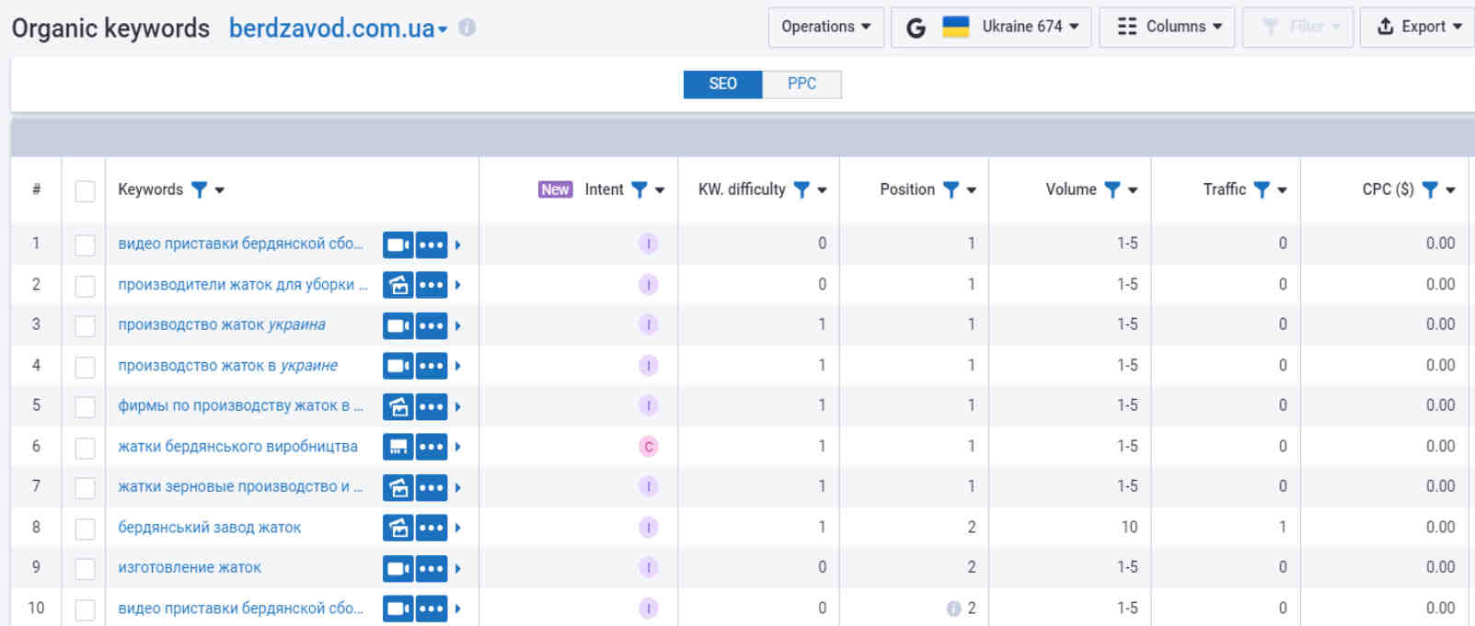The width and height of the screenshot is (1475, 626).
Task: Open sort arrow on Volume column
Action: coord(1133,190)
